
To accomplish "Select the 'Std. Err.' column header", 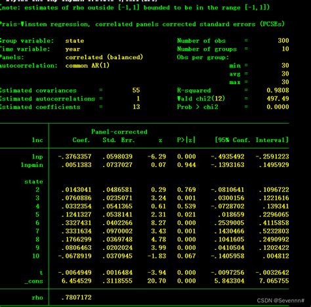I will pyautogui.click(x=119, y=140).
